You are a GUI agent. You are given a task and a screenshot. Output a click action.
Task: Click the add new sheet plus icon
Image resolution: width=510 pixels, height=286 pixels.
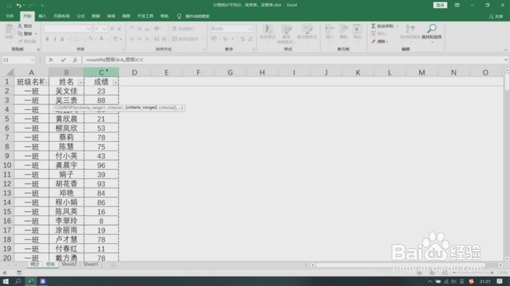point(113,265)
